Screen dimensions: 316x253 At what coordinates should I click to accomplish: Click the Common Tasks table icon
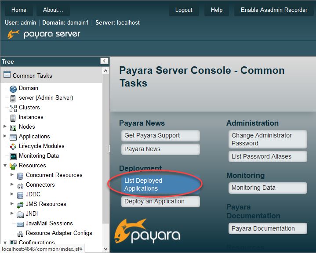[x=7, y=75]
